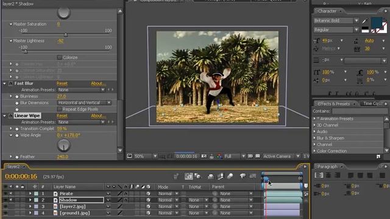The width and height of the screenshot is (390, 219).
Task: Take a snapshot of the viewer
Action: tap(204, 156)
